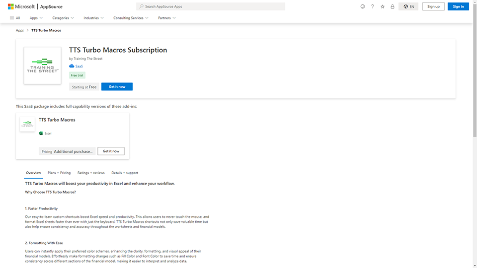Click the Excel icon in add-in card
Image resolution: width=477 pixels, height=268 pixels.
pyautogui.click(x=41, y=134)
